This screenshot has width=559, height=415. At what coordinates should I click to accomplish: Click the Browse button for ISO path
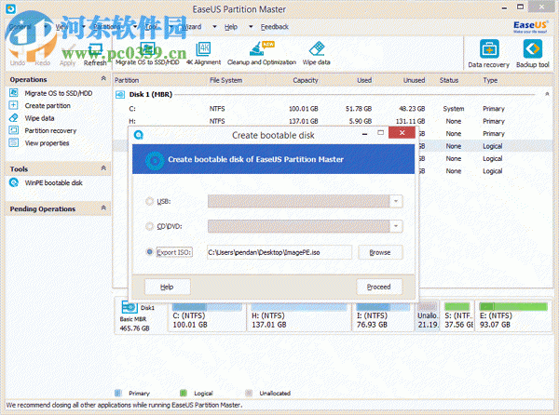(x=380, y=252)
